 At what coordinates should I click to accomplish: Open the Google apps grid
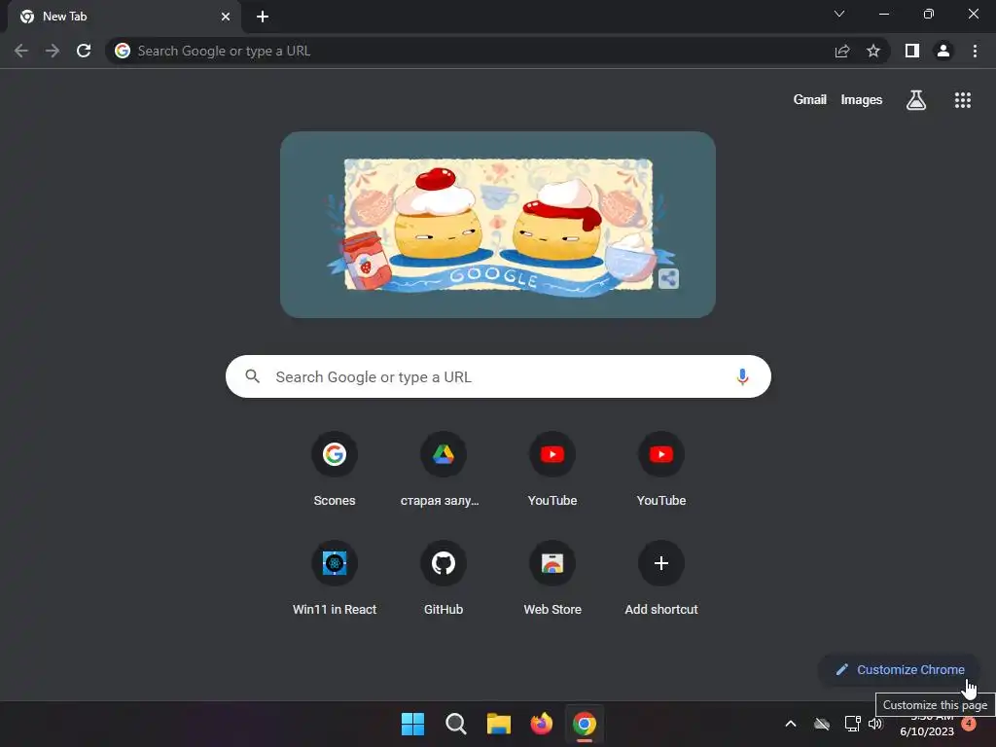[x=963, y=100]
